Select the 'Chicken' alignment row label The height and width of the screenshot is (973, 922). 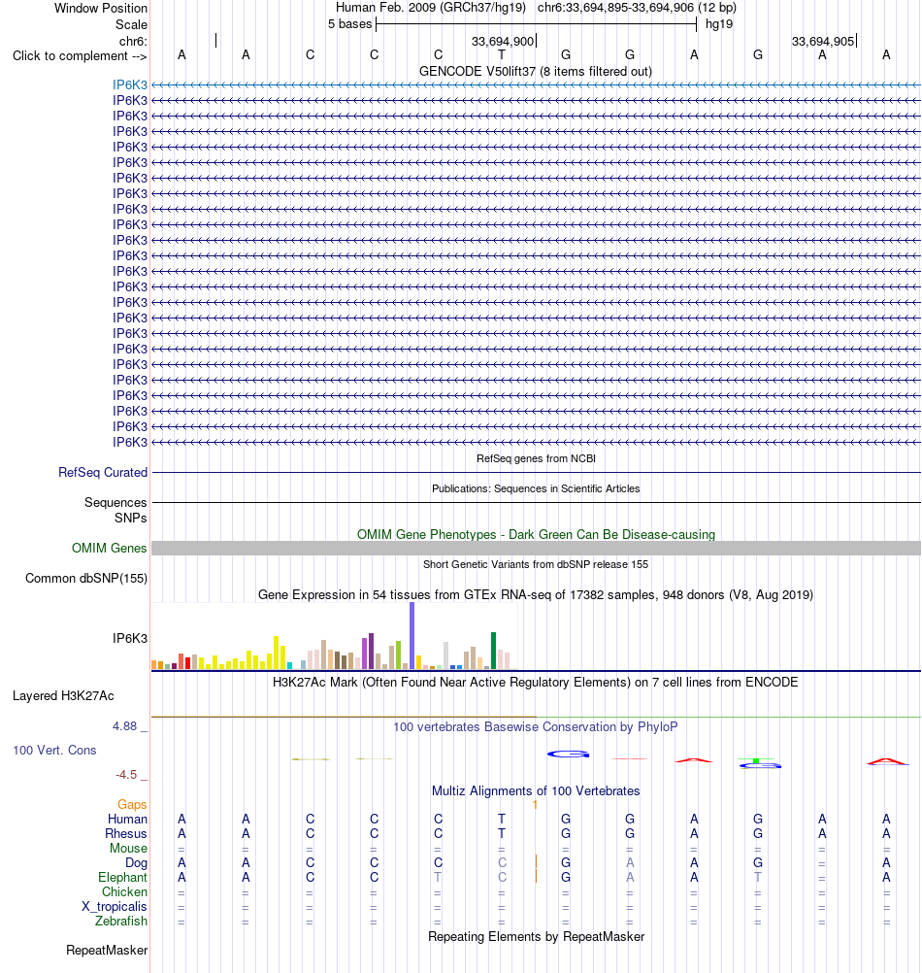click(x=124, y=891)
